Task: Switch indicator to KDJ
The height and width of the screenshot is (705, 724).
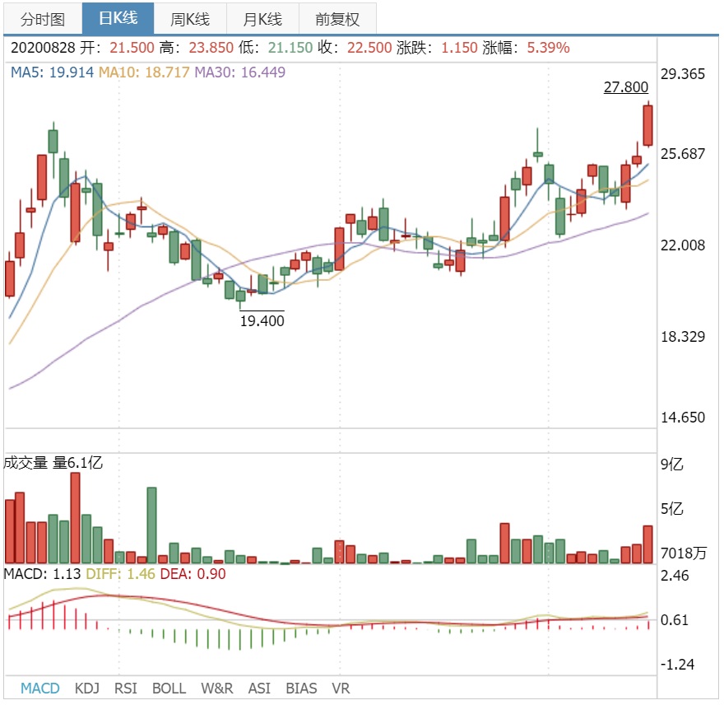Action: (x=87, y=689)
